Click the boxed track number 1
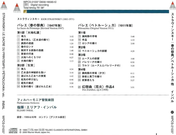176x135 pixels. point(18,36)
